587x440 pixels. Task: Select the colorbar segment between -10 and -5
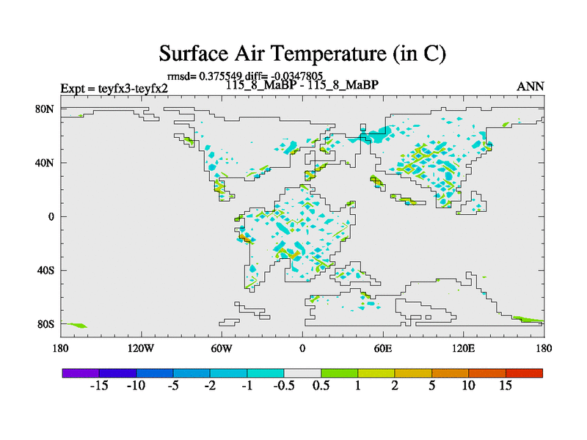[154, 373]
